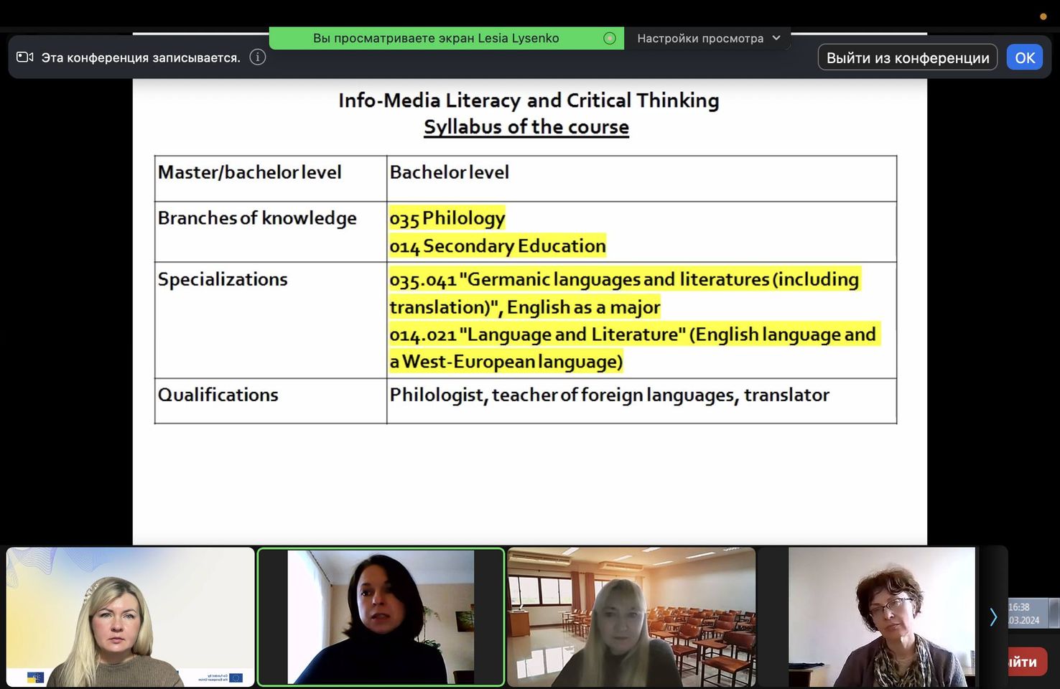The height and width of the screenshot is (689, 1060).
Task: Show next participants with blue arrow
Action: click(x=993, y=617)
